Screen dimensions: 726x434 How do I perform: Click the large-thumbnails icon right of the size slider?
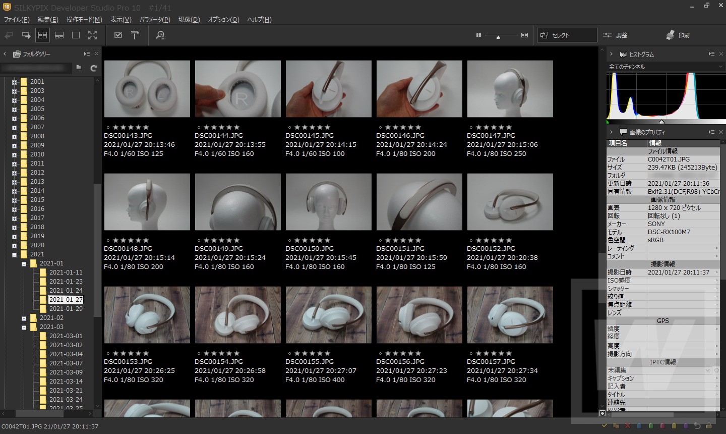pos(524,35)
